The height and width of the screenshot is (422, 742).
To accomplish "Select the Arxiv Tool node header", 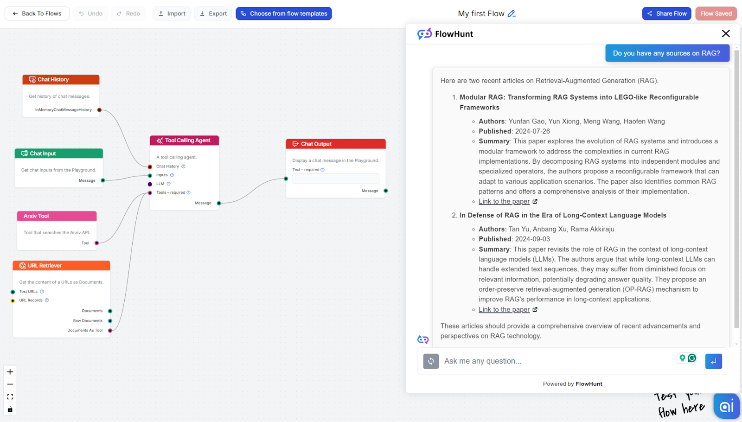I will (x=57, y=216).
